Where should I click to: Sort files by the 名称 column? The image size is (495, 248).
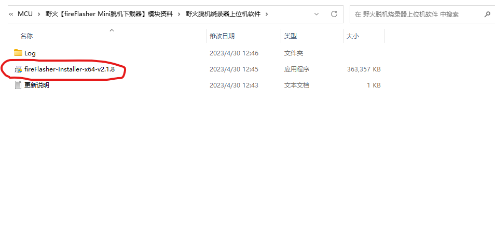tap(26, 36)
